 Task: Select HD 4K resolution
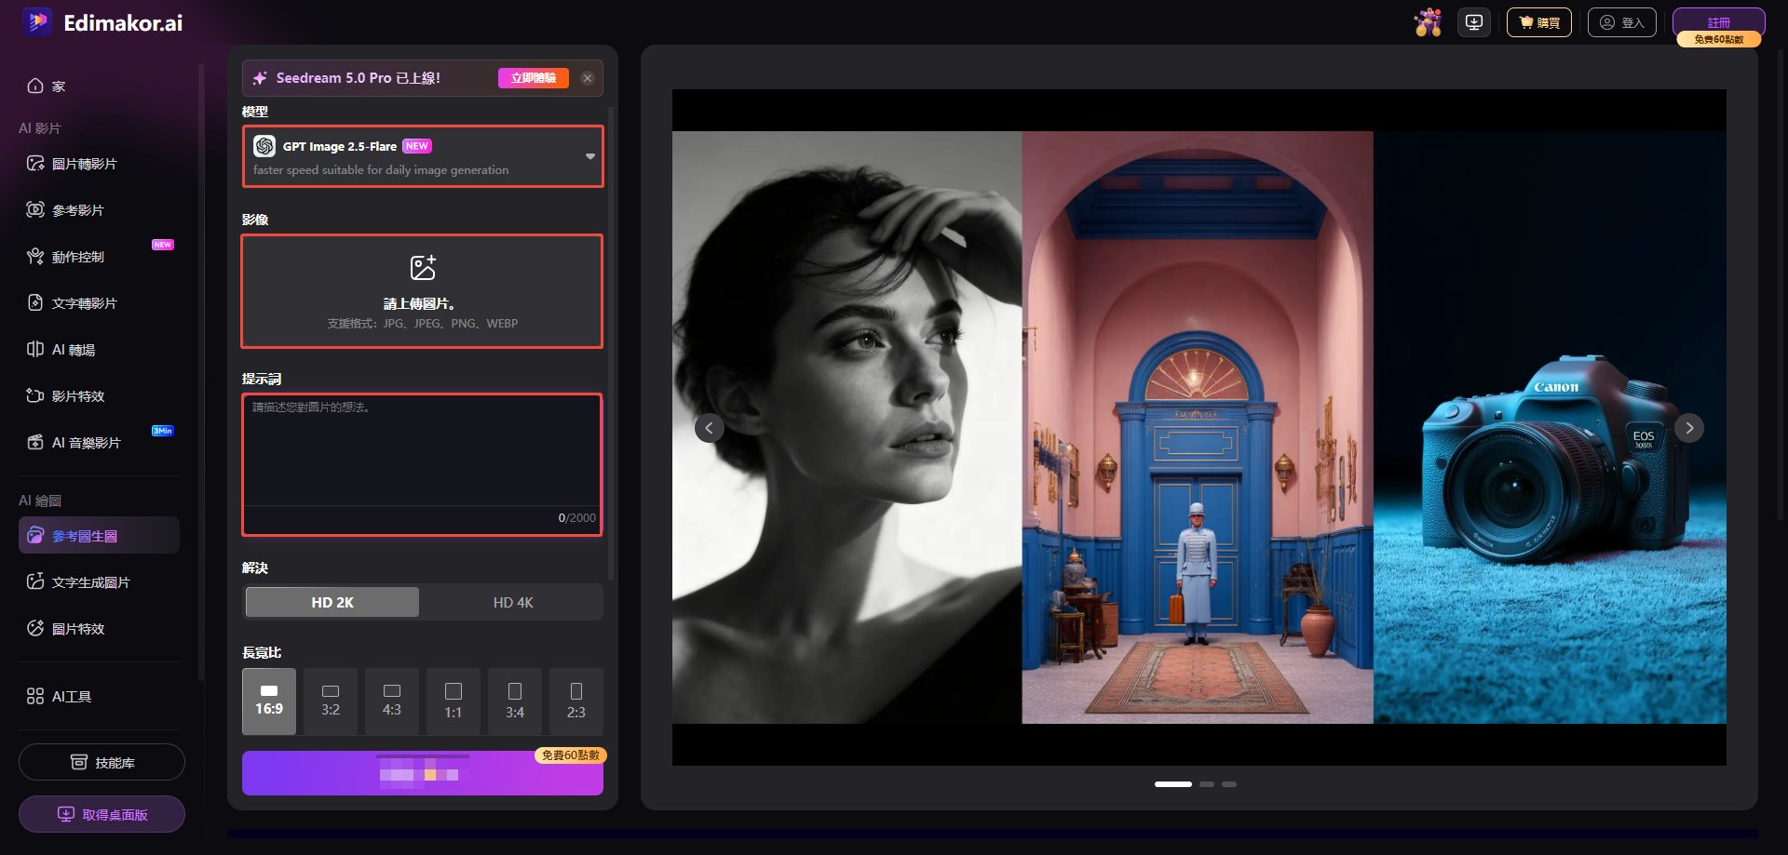pos(513,603)
